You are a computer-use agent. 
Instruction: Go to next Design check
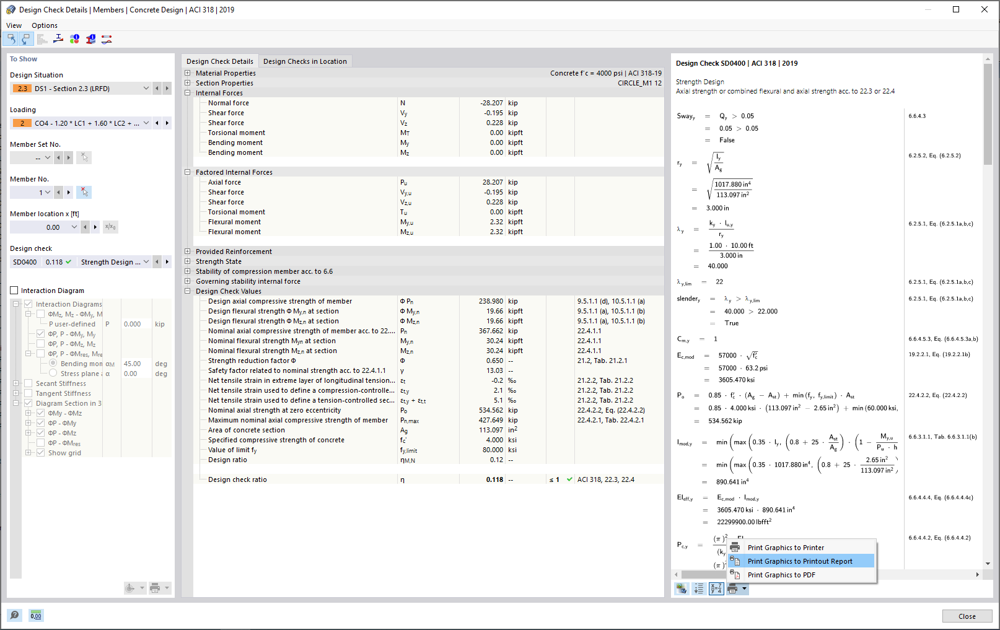(x=167, y=262)
